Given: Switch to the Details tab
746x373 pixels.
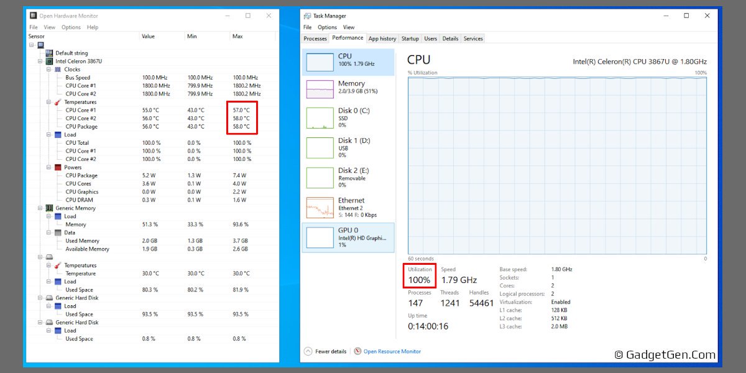Looking at the screenshot, I should pyautogui.click(x=451, y=39).
